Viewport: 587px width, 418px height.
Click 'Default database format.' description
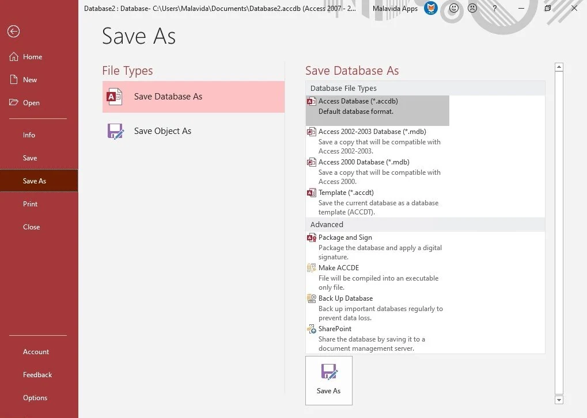coord(356,112)
